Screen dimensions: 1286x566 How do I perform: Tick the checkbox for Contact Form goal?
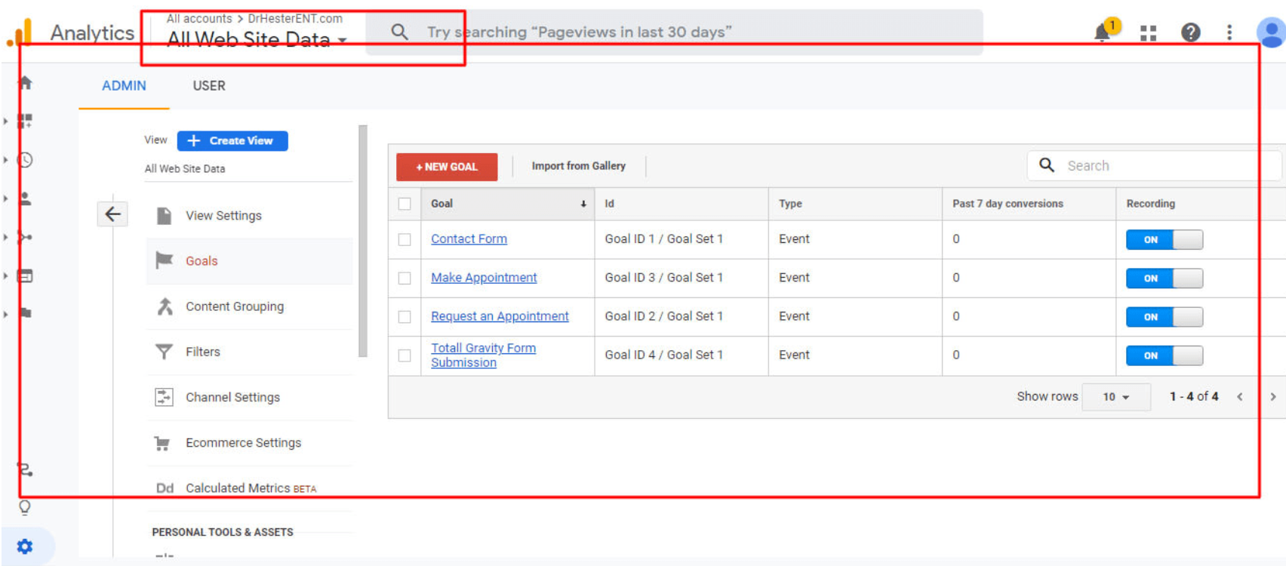405,239
